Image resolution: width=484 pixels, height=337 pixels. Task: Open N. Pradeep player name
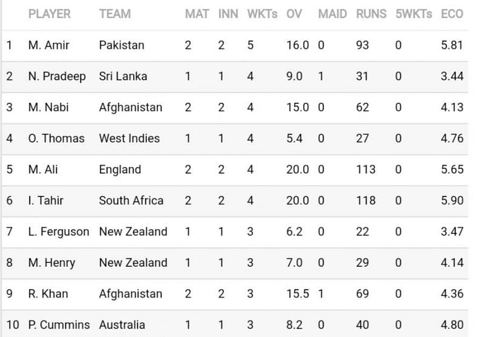pos(57,76)
